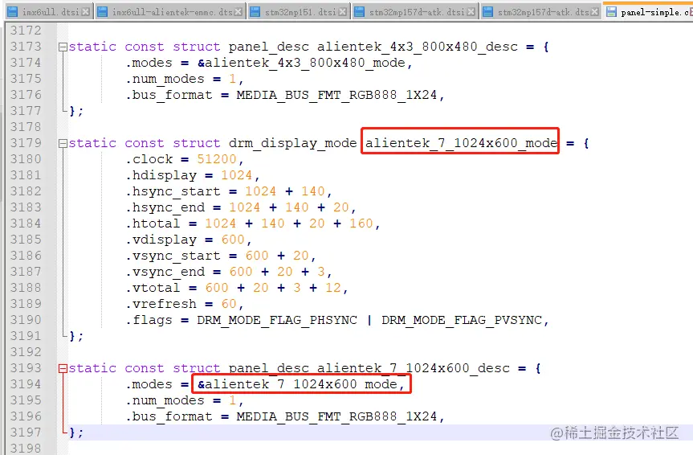Select the stm32mp151.dtsi tab
The width and height of the screenshot is (693, 455).
pos(299,11)
